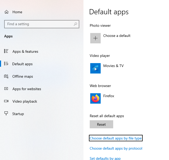Click the Offline maps map icon
Image resolution: width=169 pixels, height=160 pixels.
(6, 76)
